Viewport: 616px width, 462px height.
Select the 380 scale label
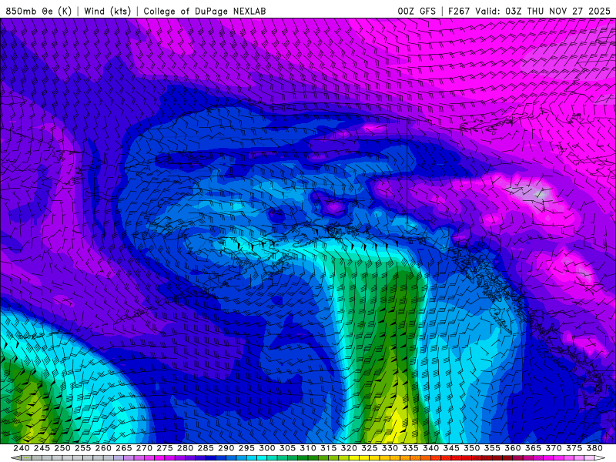[594, 448]
